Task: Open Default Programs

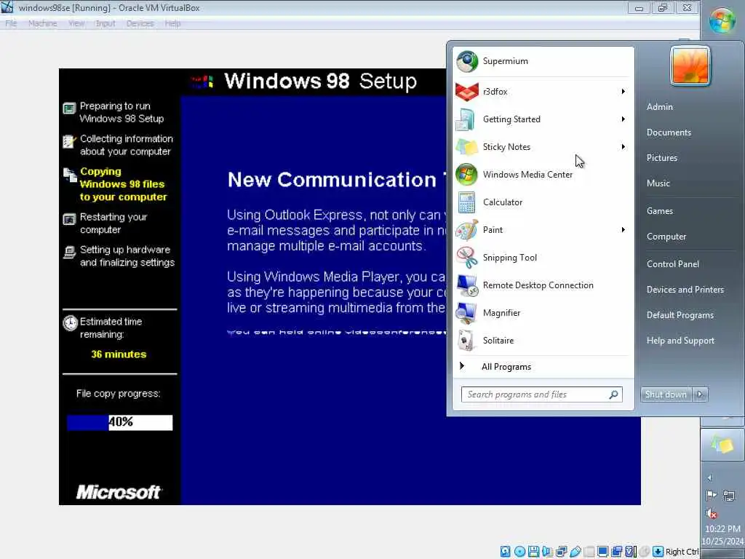Action: point(680,315)
